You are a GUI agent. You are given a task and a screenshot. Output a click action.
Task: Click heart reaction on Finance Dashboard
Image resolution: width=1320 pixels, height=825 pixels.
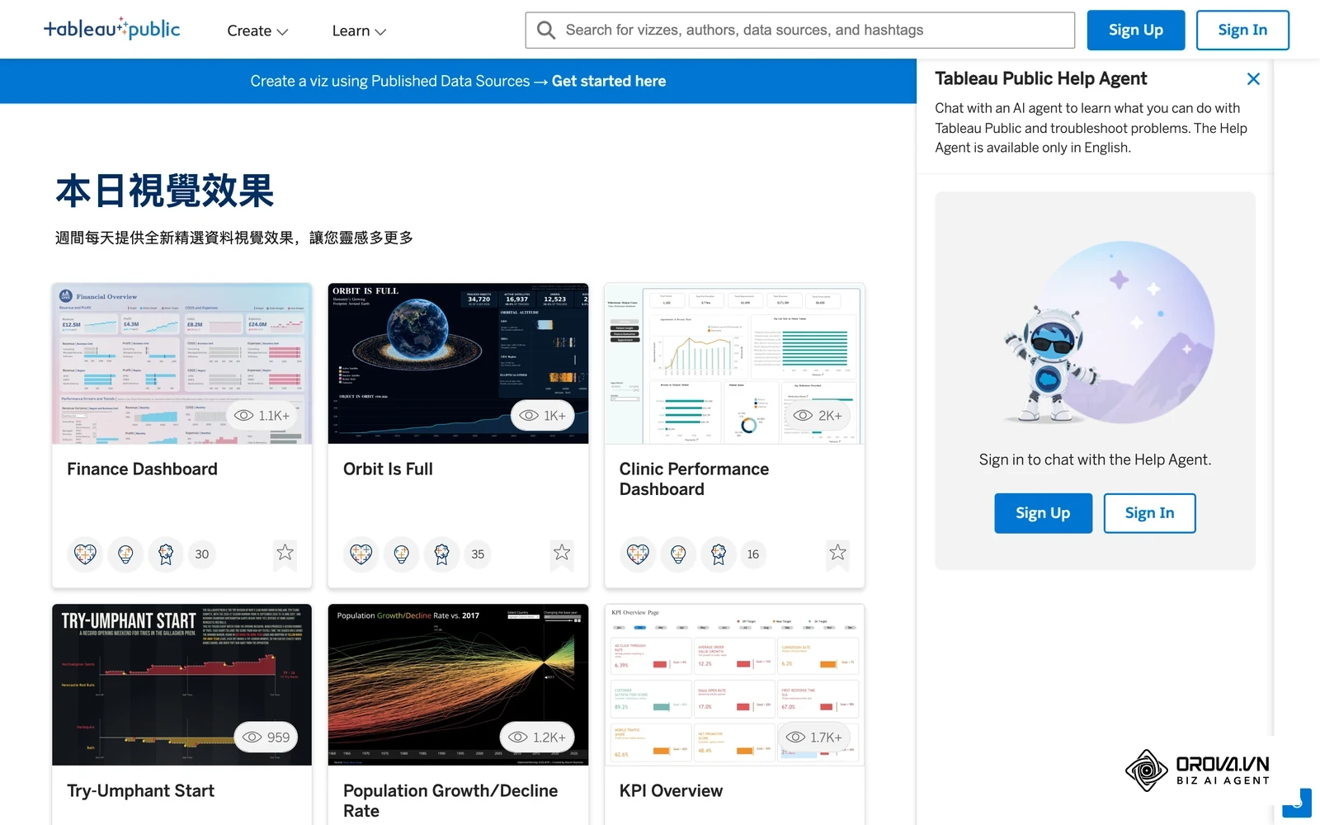tap(85, 554)
